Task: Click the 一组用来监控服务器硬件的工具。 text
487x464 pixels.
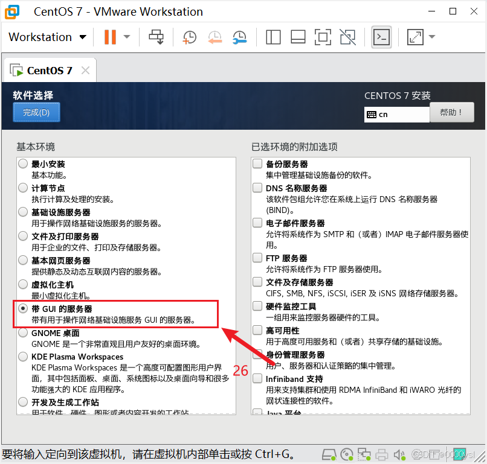Action: [323, 317]
